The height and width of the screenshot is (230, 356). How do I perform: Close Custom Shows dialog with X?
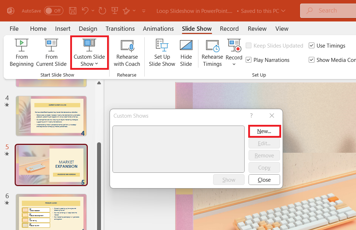tap(272, 116)
